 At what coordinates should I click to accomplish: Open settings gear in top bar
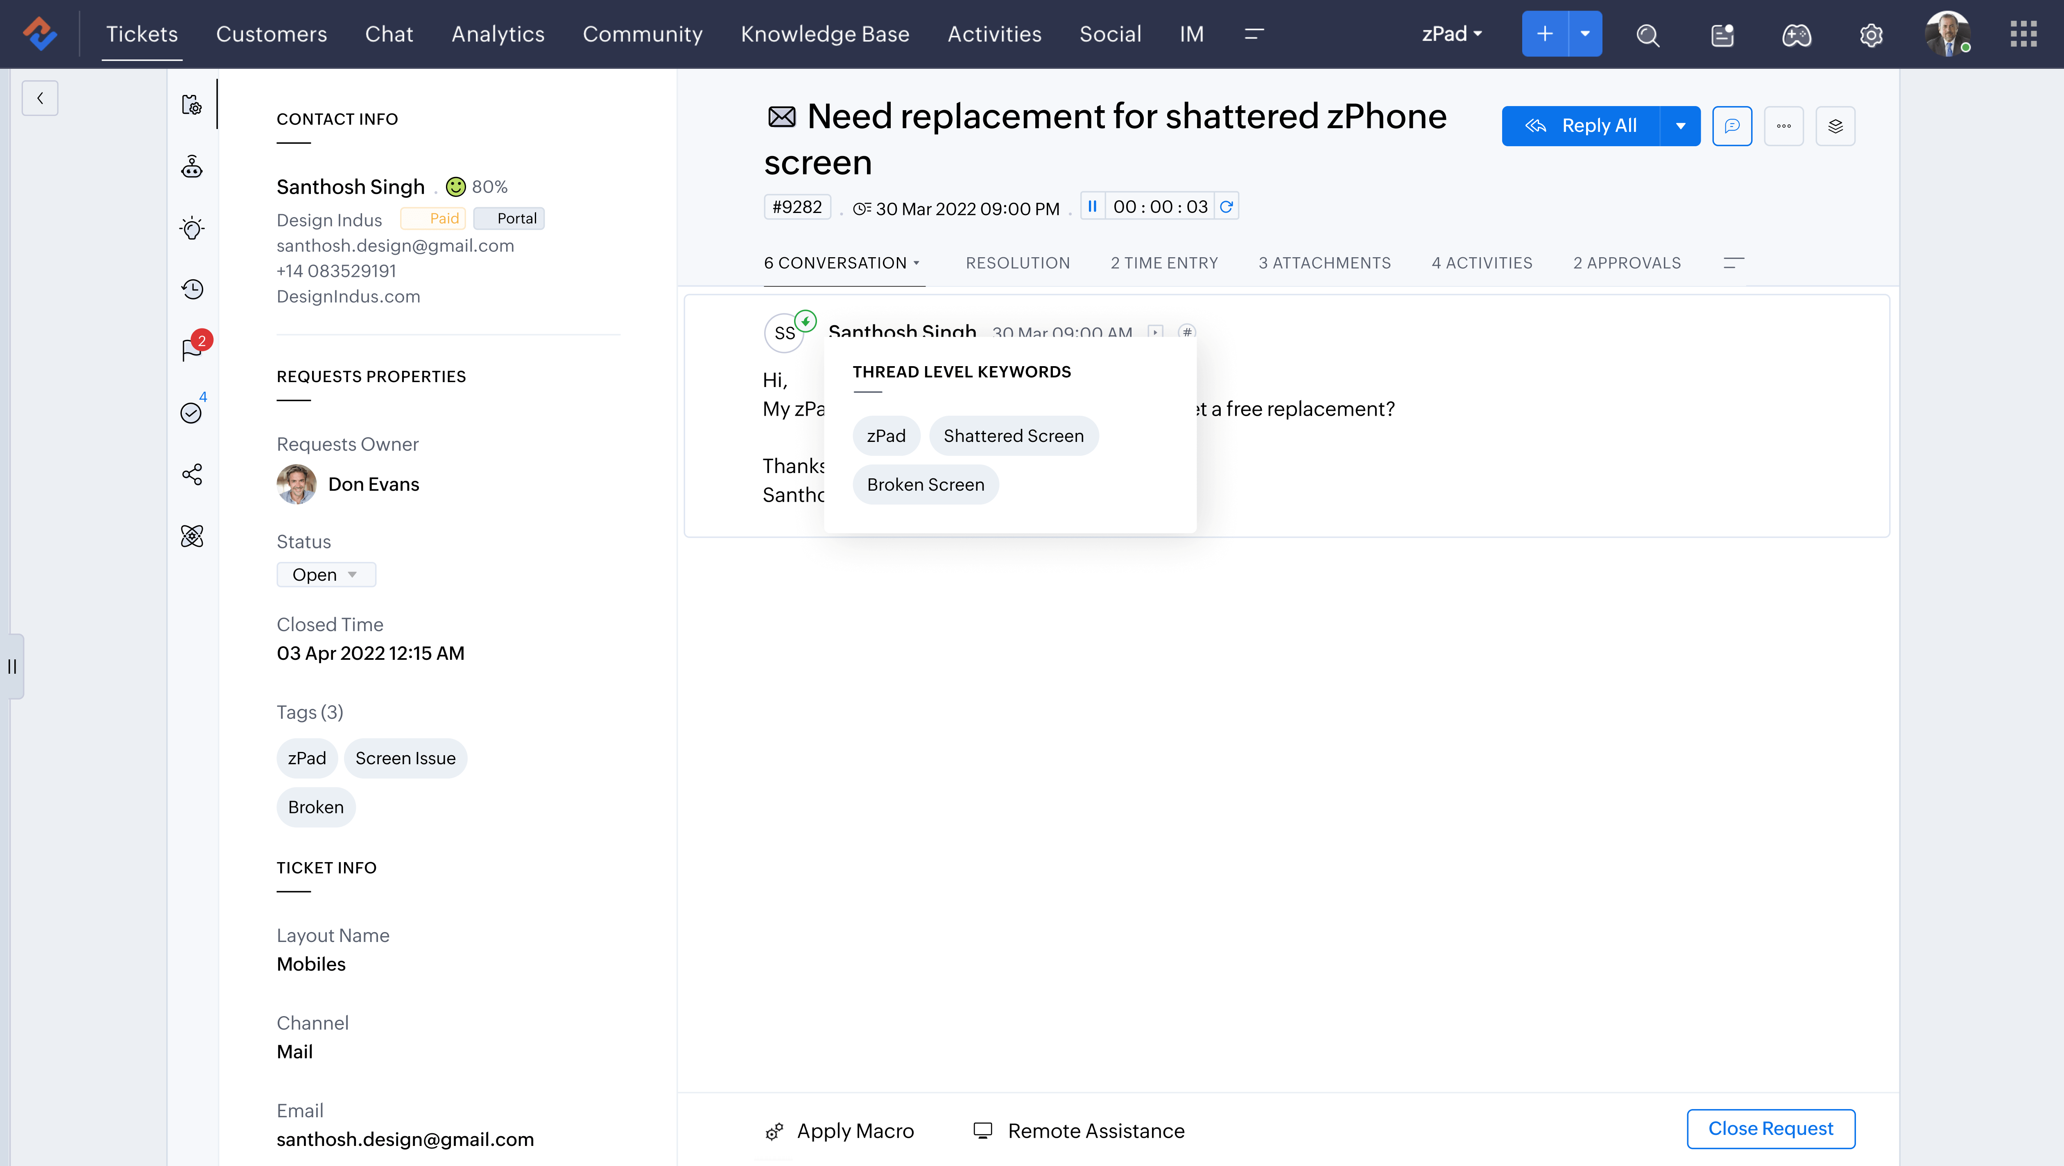pyautogui.click(x=1871, y=34)
